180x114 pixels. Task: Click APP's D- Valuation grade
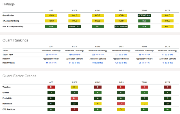click(51, 87)
